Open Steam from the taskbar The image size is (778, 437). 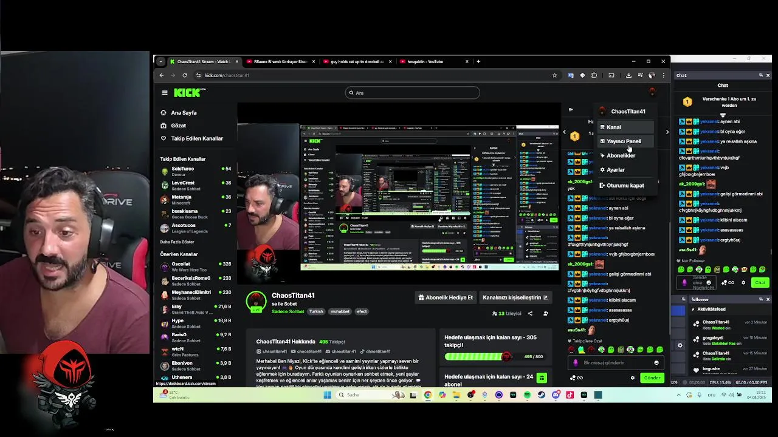pos(542,395)
